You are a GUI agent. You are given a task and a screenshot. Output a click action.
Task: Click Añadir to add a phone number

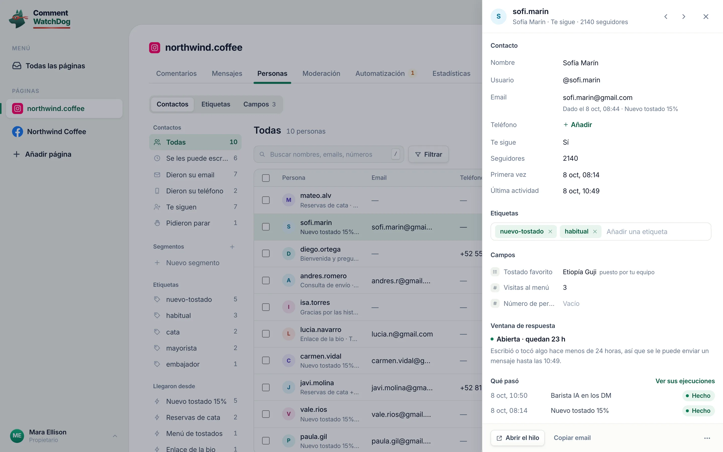(577, 125)
